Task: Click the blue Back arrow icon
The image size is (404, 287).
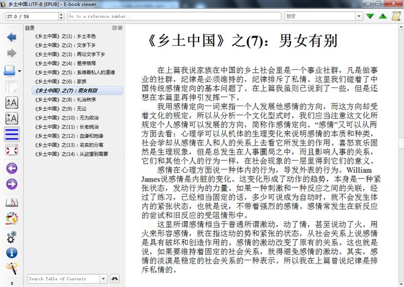Action: 11,37
